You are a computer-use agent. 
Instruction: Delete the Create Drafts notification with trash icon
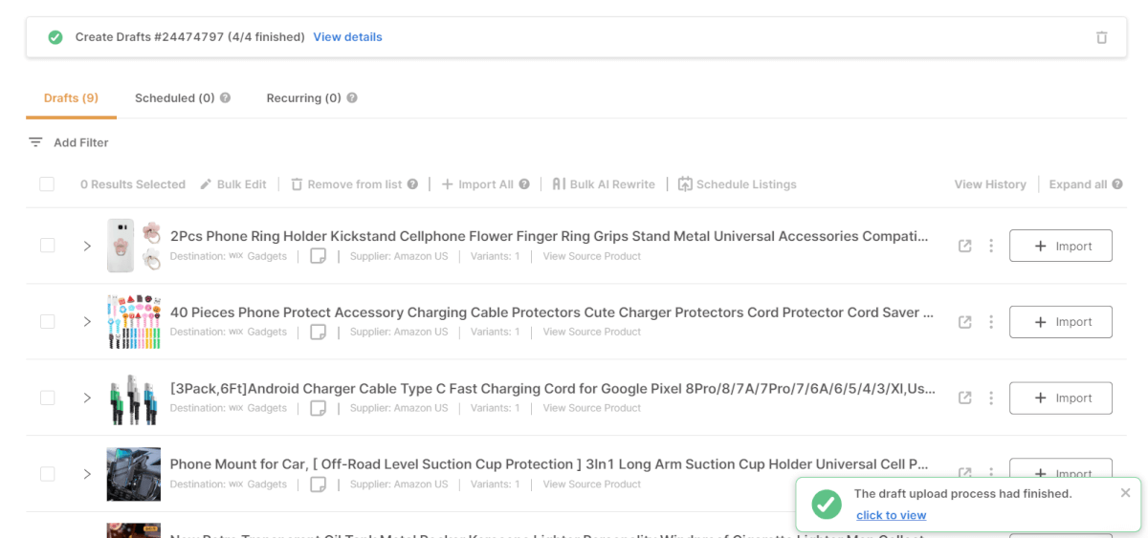[x=1101, y=37]
